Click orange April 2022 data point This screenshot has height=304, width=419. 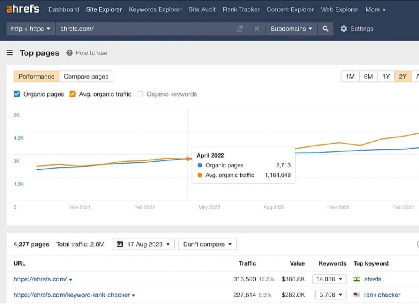pos(188,159)
